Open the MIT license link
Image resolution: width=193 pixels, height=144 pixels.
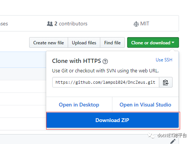pos(142,24)
